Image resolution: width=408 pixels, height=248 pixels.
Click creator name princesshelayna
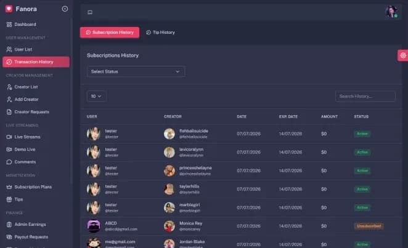(195, 168)
